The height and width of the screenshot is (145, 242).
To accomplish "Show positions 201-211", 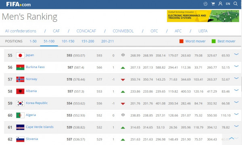I will click(x=107, y=41).
